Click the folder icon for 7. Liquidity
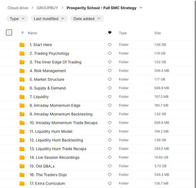The image size is (196, 188). pos(22,97)
